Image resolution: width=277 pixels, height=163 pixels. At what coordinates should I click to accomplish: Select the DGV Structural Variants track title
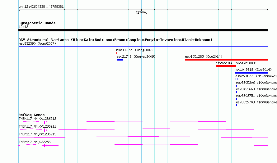coord(115,40)
